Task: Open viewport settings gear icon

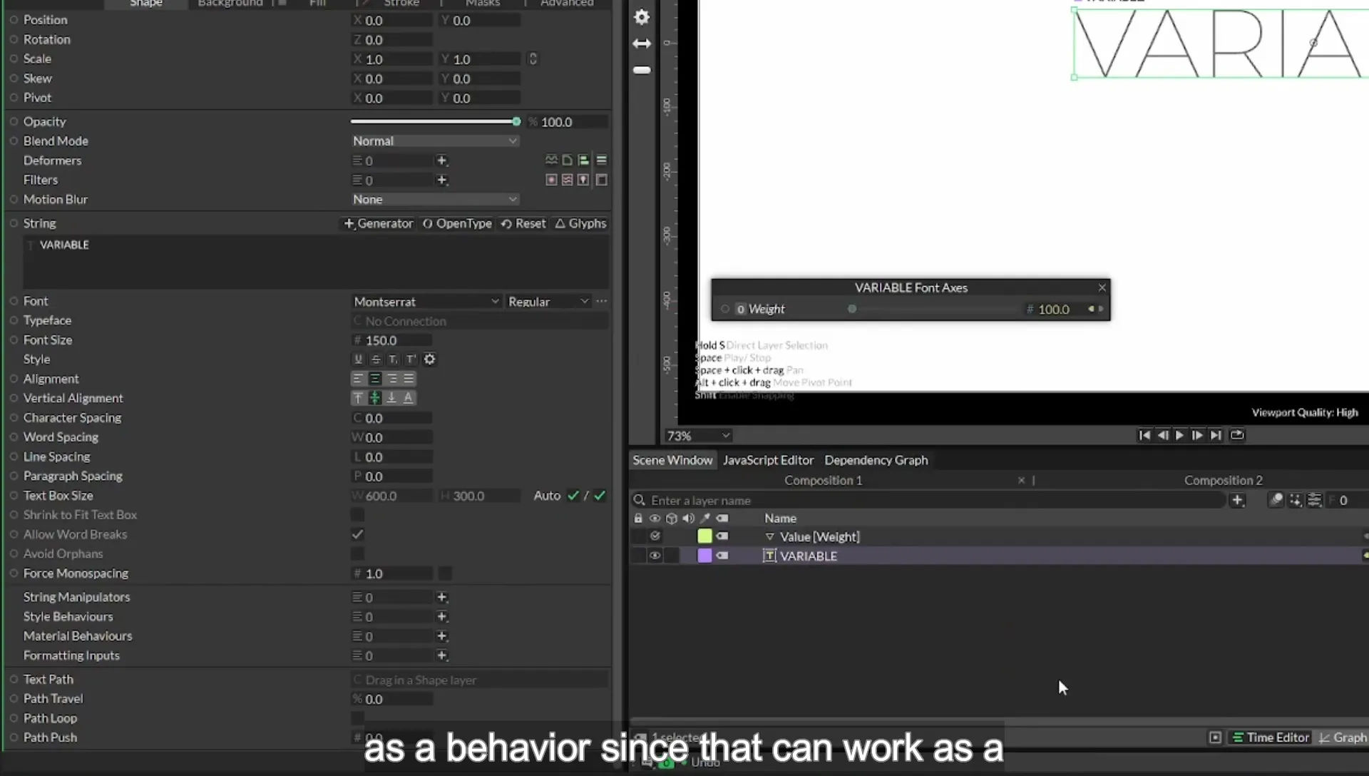Action: coord(642,17)
